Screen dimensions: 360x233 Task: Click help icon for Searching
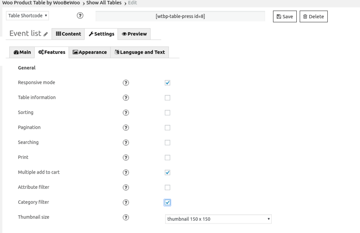[126, 142]
